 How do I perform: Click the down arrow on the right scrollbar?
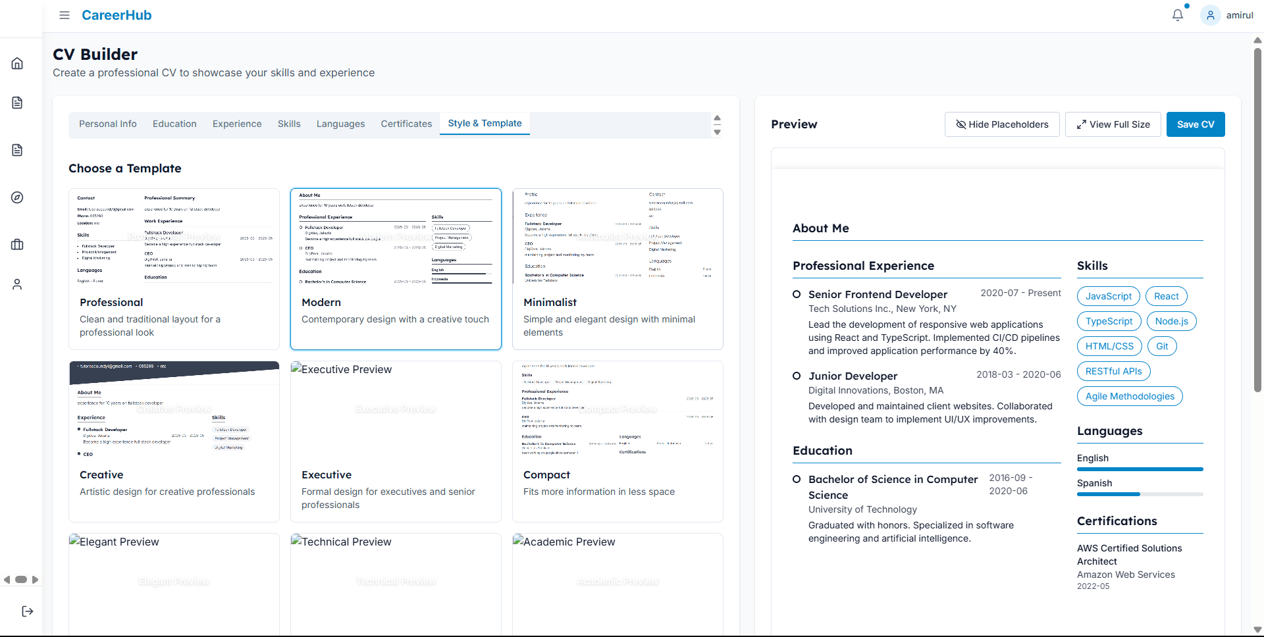(x=1257, y=629)
